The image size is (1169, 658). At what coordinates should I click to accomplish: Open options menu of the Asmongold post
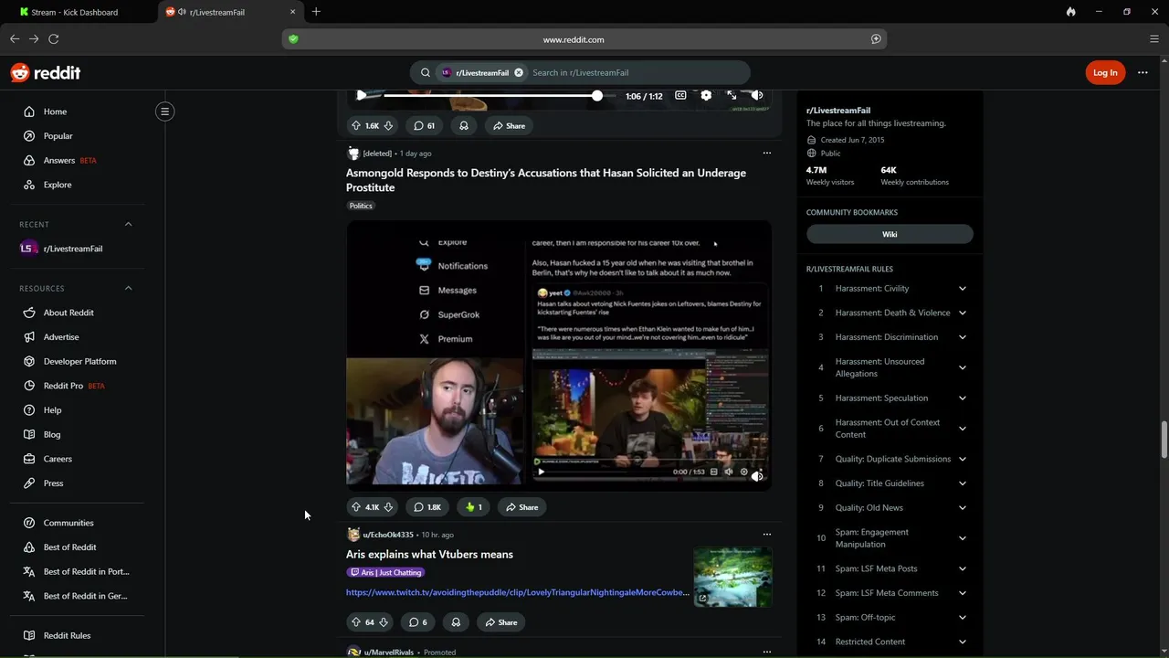767,153
